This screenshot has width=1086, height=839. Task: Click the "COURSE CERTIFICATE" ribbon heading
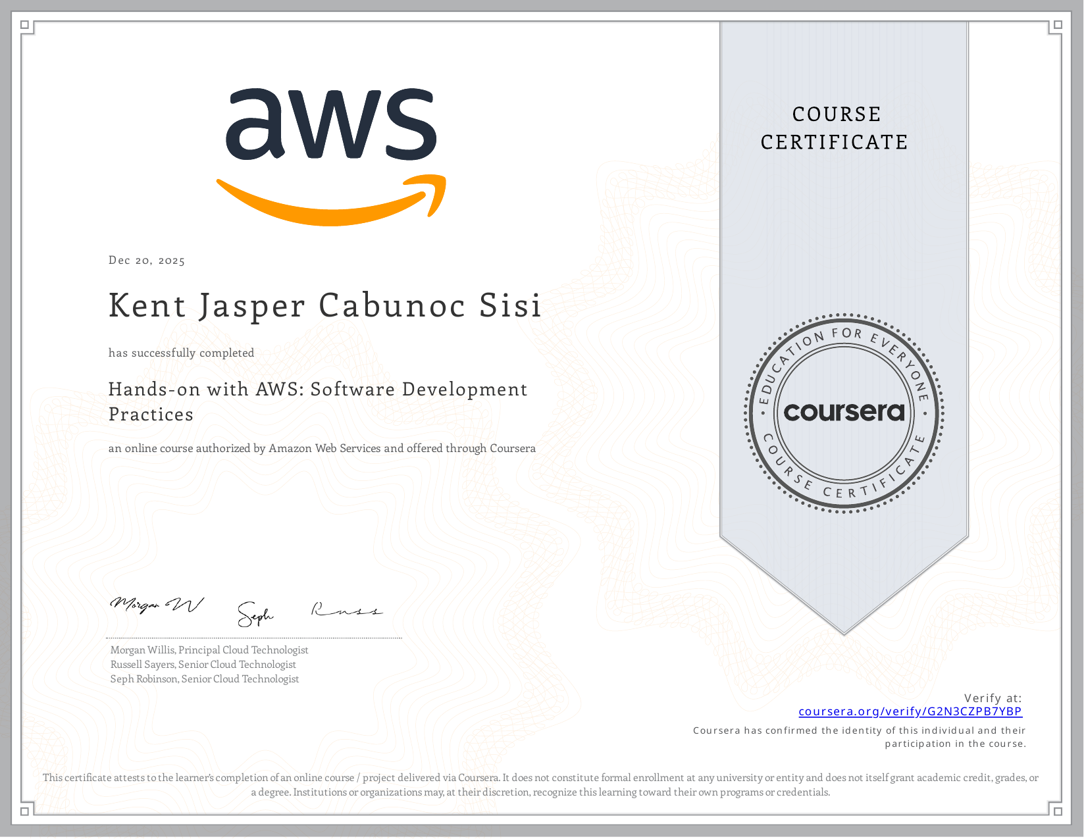click(x=835, y=128)
